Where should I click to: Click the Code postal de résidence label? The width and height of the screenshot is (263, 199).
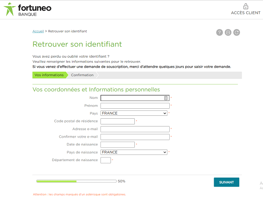tap(76, 121)
